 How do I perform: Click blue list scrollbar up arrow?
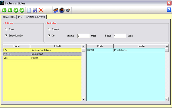coord(167,46)
